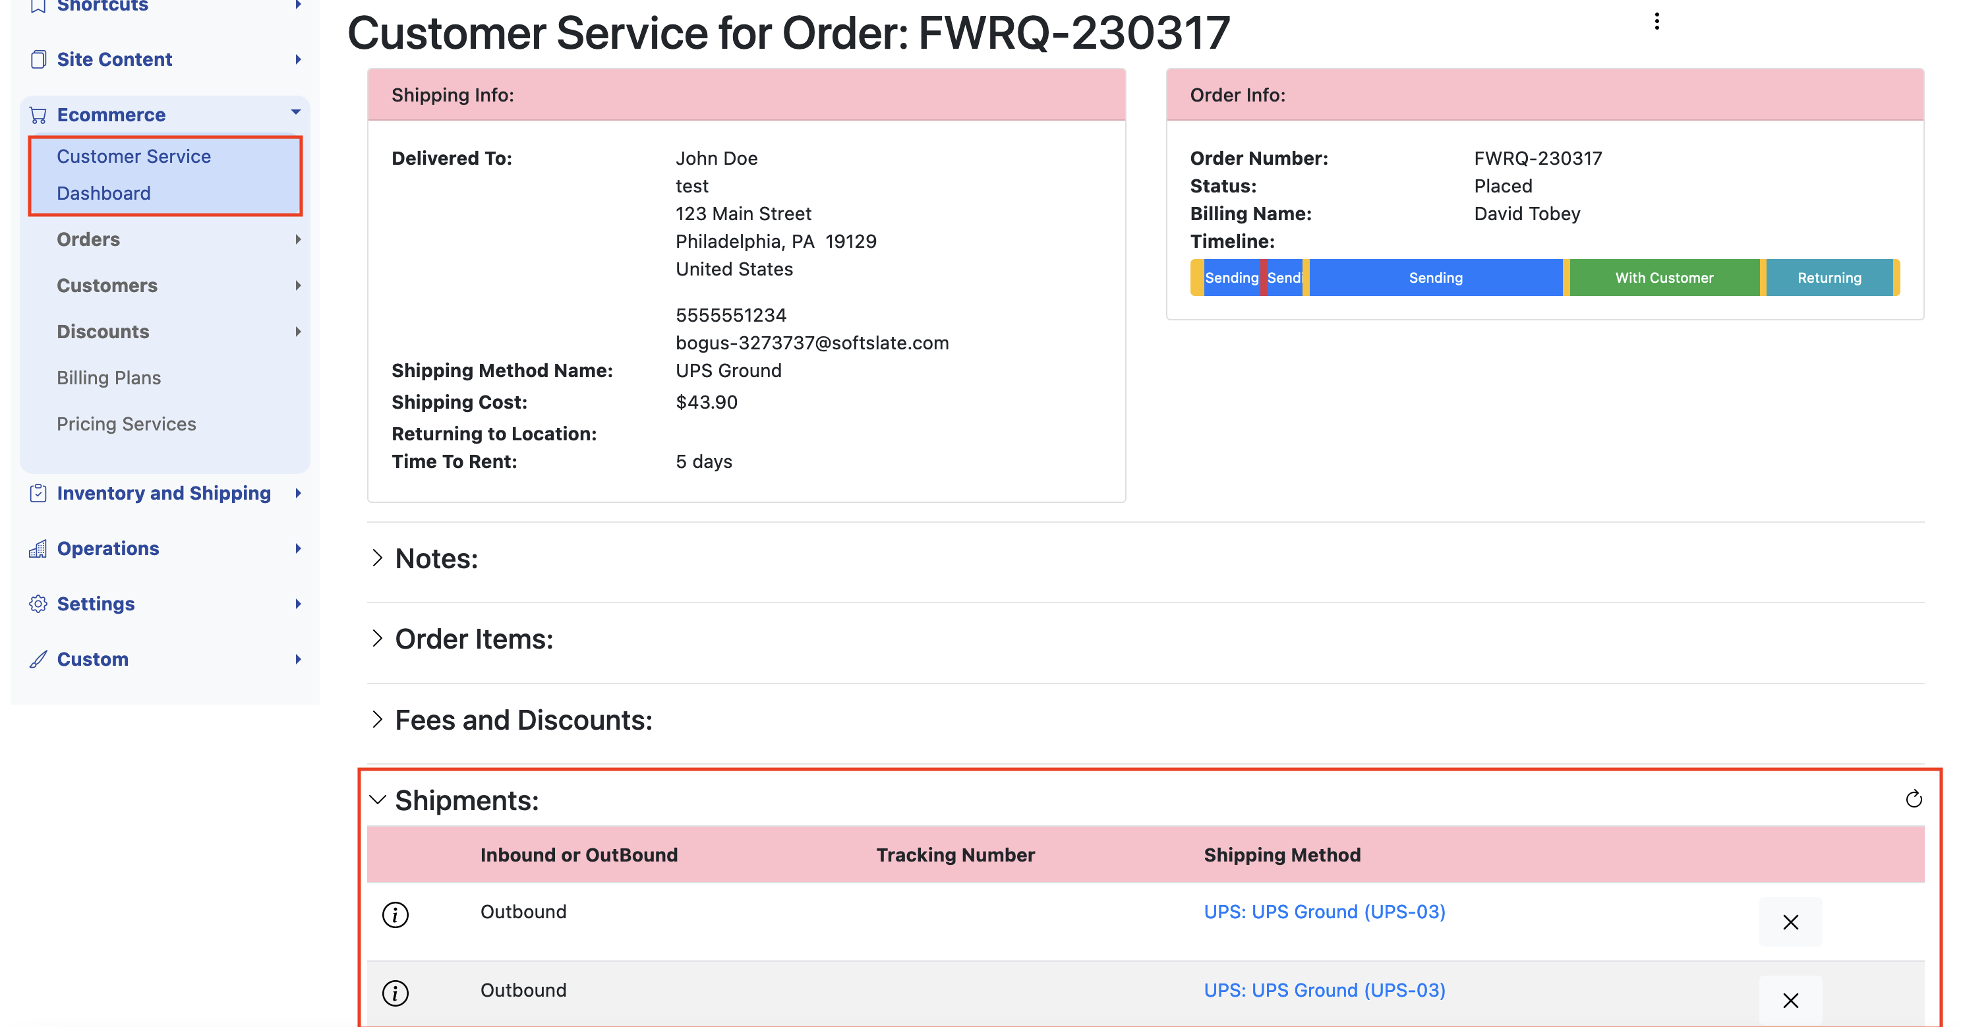Viewport: 1963px width, 1027px height.
Task: Click the Tracking Number column header
Action: click(955, 855)
